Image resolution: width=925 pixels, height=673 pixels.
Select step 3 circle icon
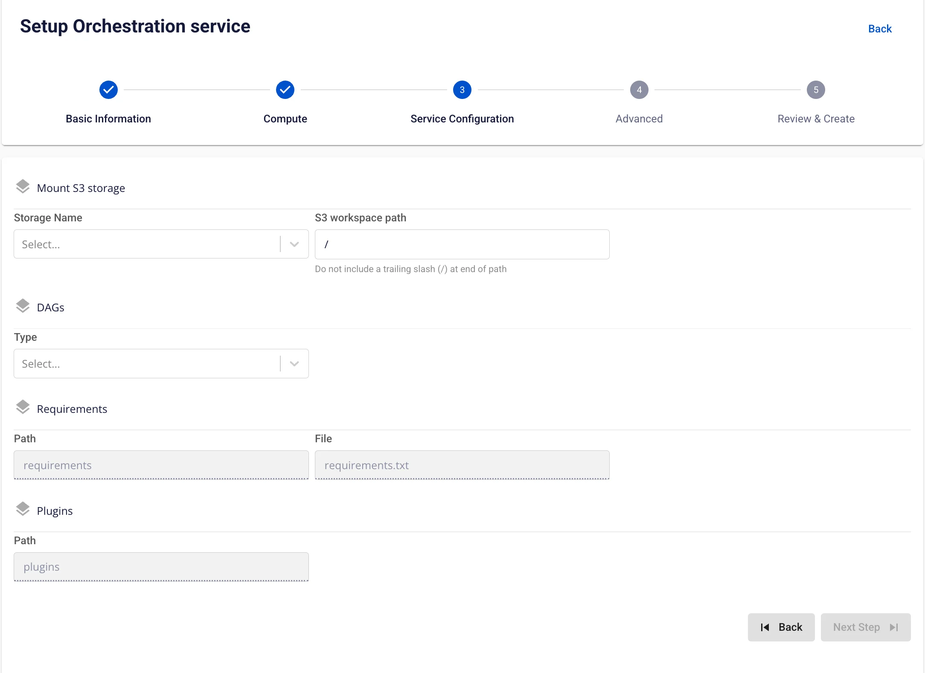[x=462, y=90]
